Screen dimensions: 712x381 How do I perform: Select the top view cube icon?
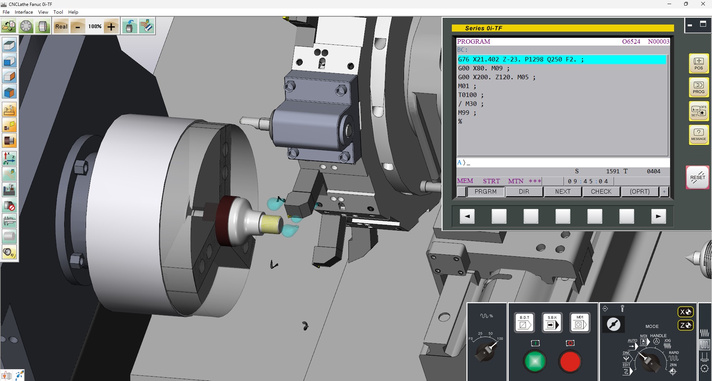click(x=9, y=45)
